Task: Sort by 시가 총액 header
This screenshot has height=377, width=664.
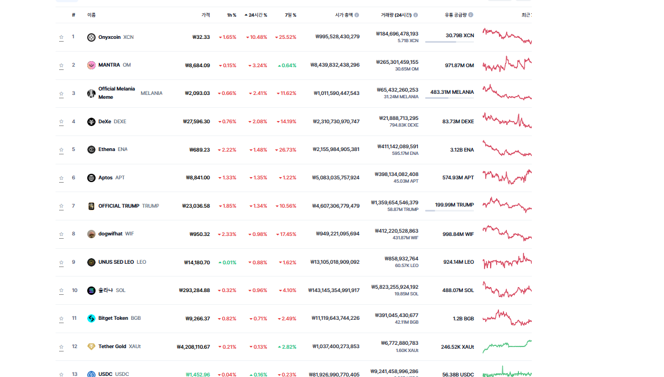Action: pos(344,15)
